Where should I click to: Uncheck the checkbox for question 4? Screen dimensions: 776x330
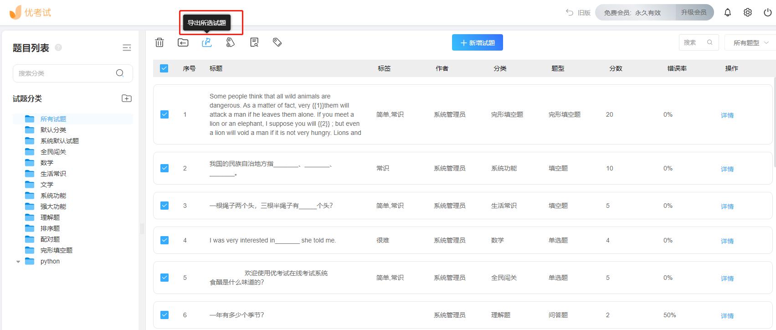pyautogui.click(x=164, y=240)
